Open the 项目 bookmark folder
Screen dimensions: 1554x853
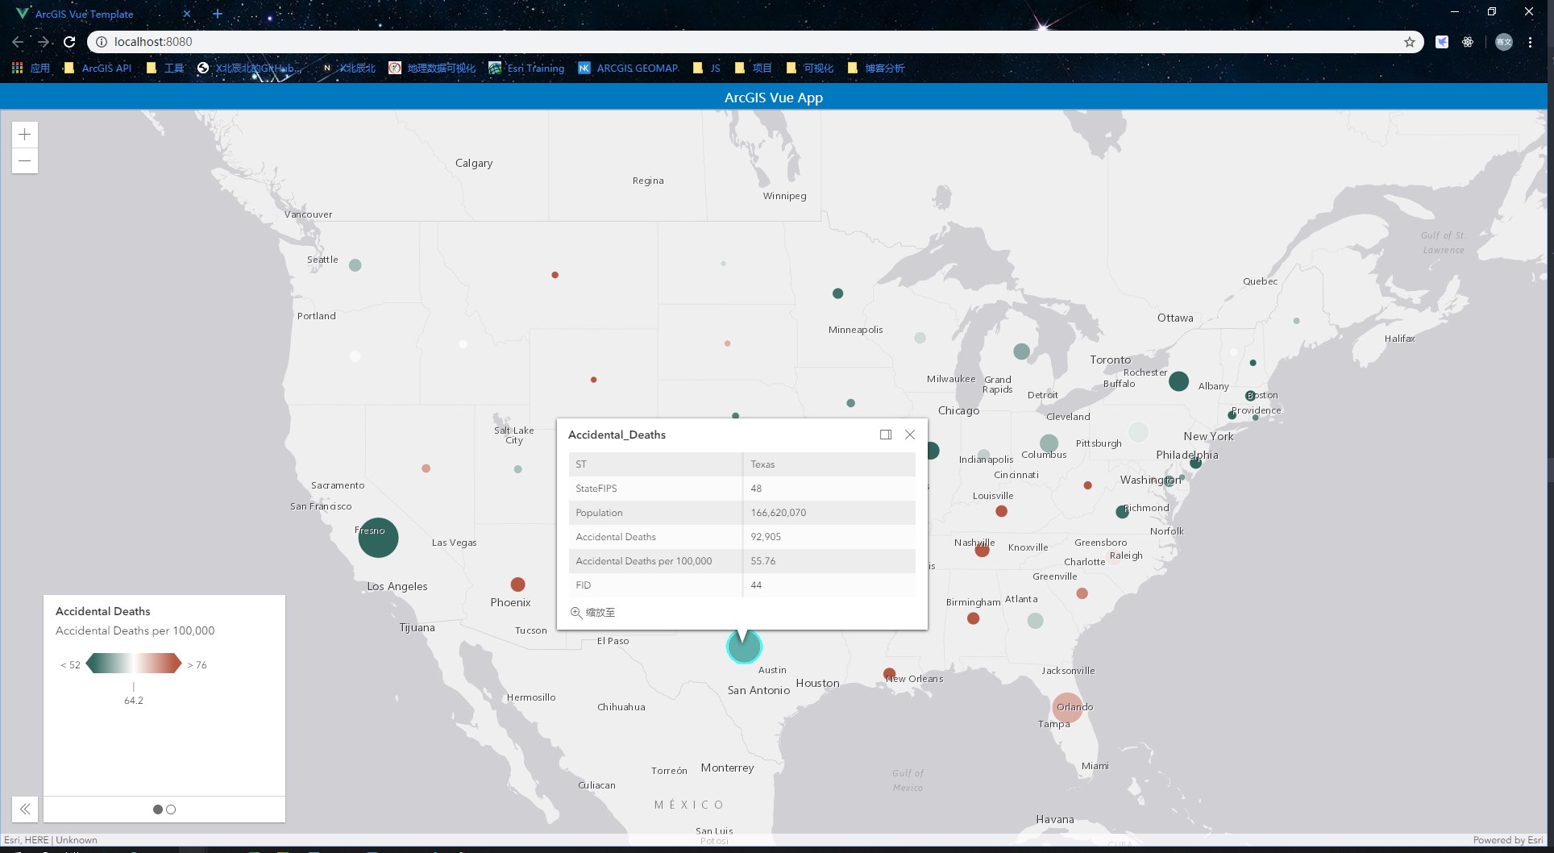pos(754,68)
